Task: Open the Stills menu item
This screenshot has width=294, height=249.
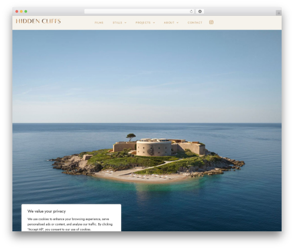Action: click(x=118, y=22)
